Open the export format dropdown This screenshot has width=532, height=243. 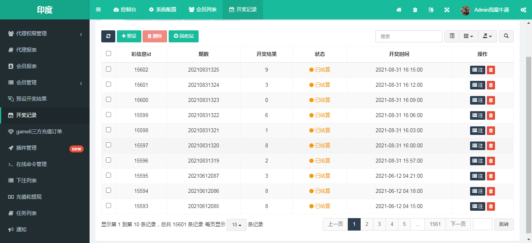pyautogui.click(x=487, y=36)
